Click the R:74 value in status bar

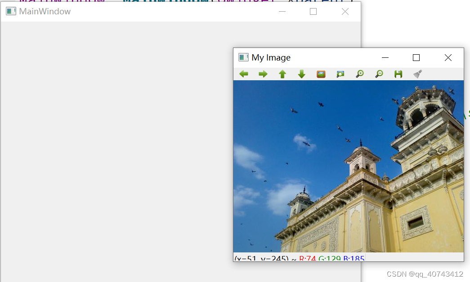tap(308, 258)
